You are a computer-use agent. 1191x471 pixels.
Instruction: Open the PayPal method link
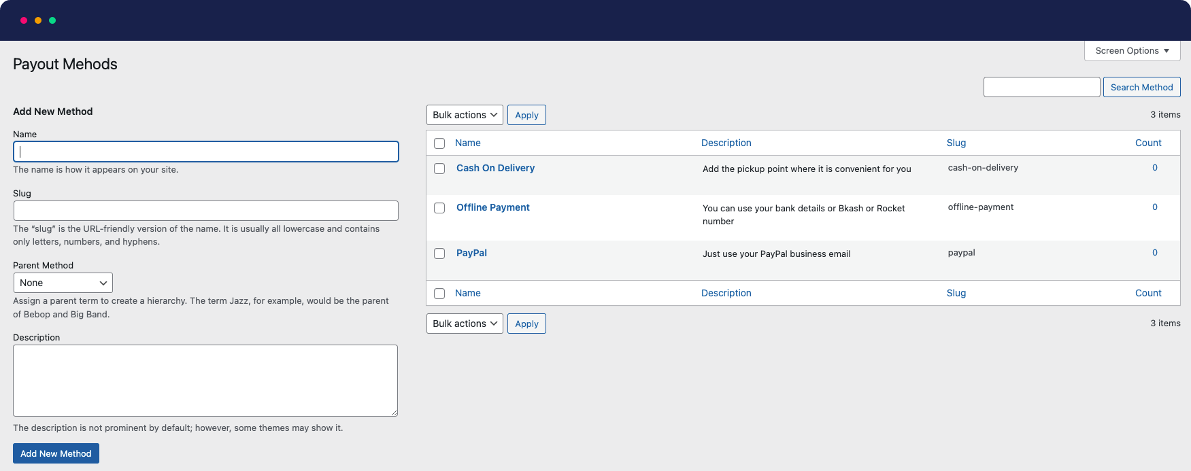click(471, 253)
